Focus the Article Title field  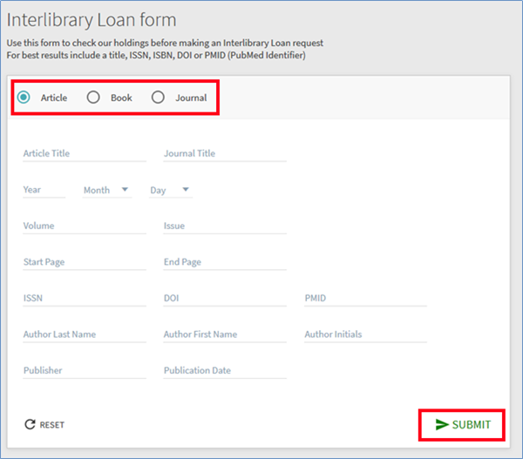point(85,154)
